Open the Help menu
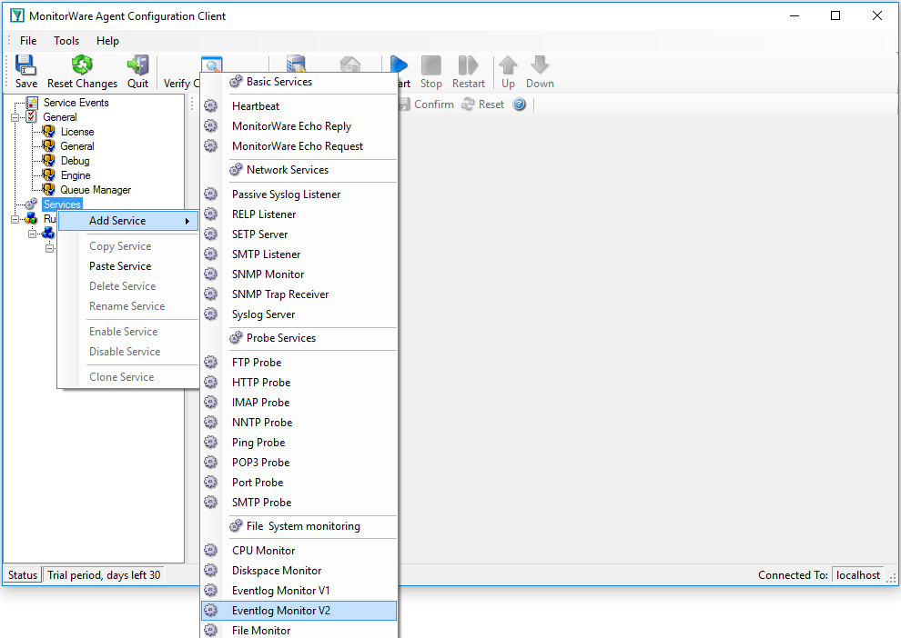 pyautogui.click(x=107, y=41)
